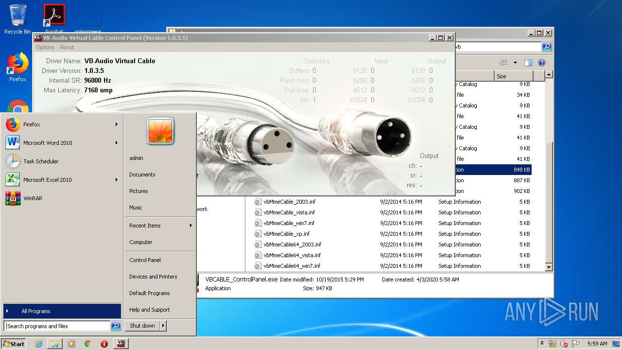Open the Firefox desktop shortcut
622x350 pixels.
[17, 67]
